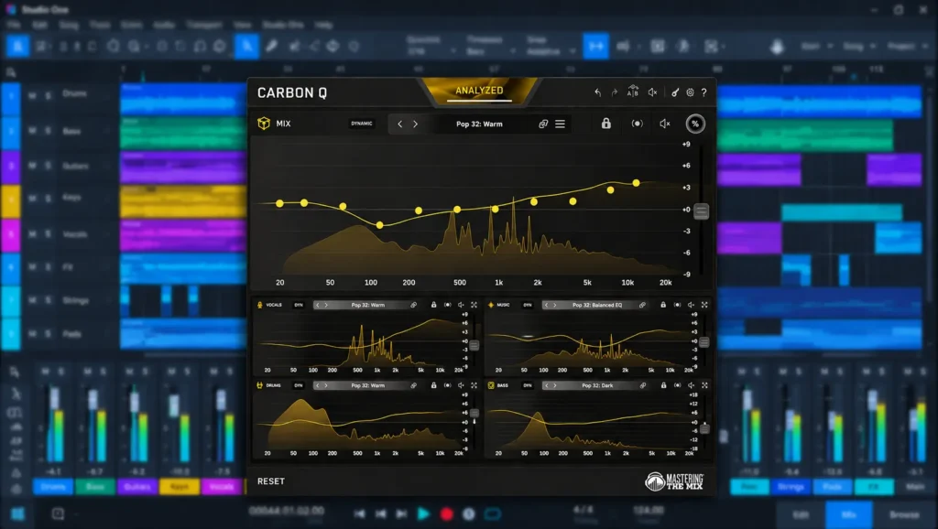Toggle DYN on the Bass panel
Viewport: 938px width, 529px height.
(x=527, y=385)
